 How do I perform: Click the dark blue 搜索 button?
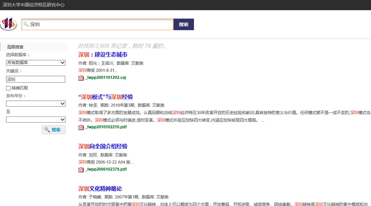click(x=184, y=24)
